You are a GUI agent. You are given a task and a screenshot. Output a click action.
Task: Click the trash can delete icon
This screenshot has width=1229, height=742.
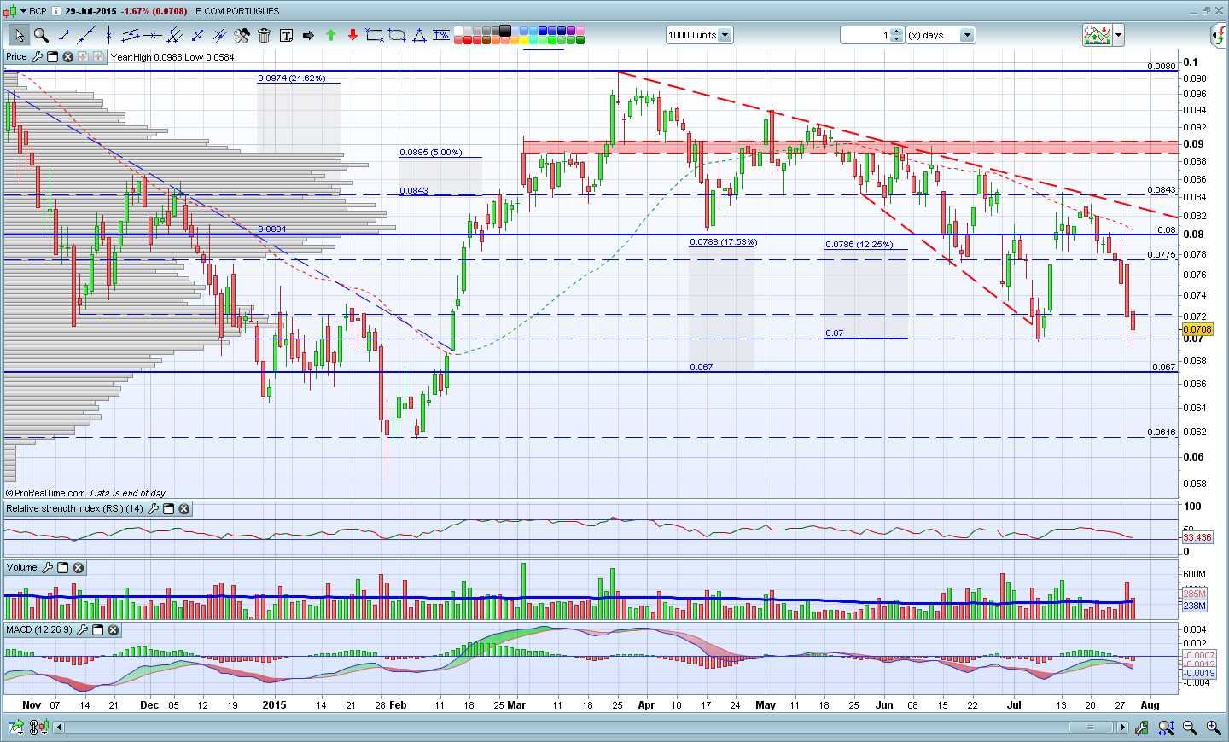264,35
